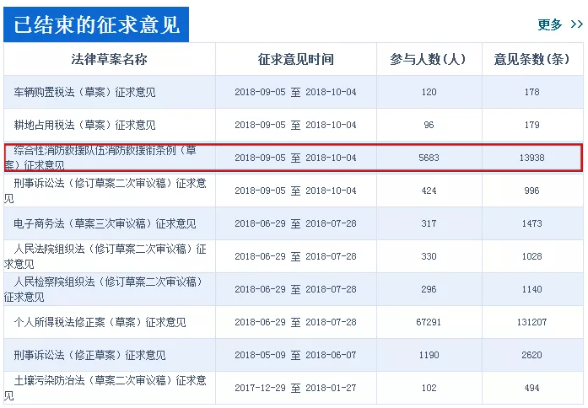Click the 意见条数(条) column header
The image size is (588, 408).
pos(531,59)
